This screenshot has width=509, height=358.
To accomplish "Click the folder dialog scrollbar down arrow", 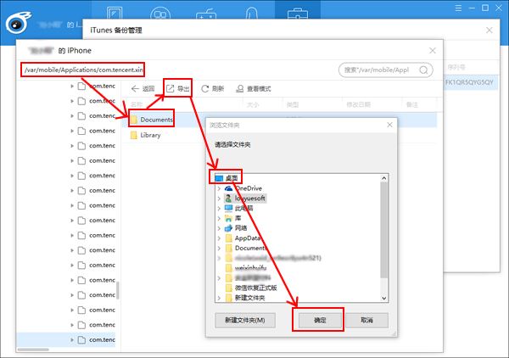I will click(x=384, y=298).
